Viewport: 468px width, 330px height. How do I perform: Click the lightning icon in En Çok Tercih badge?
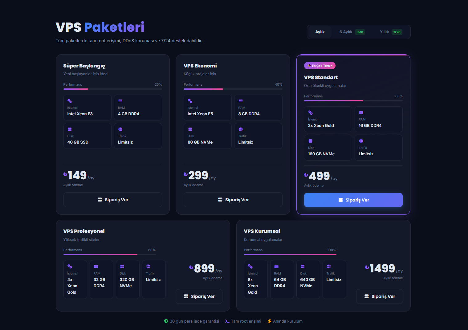(309, 66)
